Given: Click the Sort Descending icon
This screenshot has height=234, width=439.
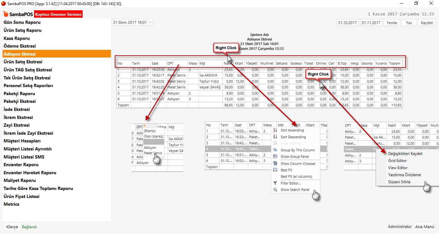Looking at the screenshot, I should point(275,137).
